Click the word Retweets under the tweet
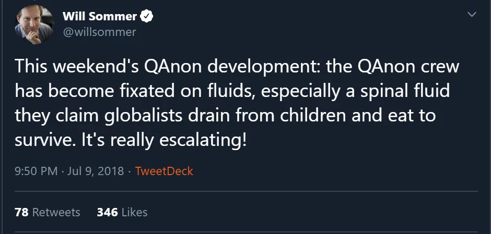 [56, 212]
